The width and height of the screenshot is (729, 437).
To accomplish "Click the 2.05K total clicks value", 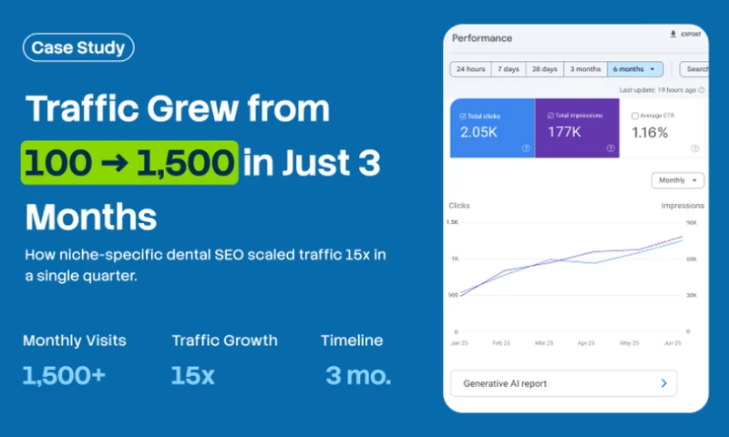I will [479, 132].
